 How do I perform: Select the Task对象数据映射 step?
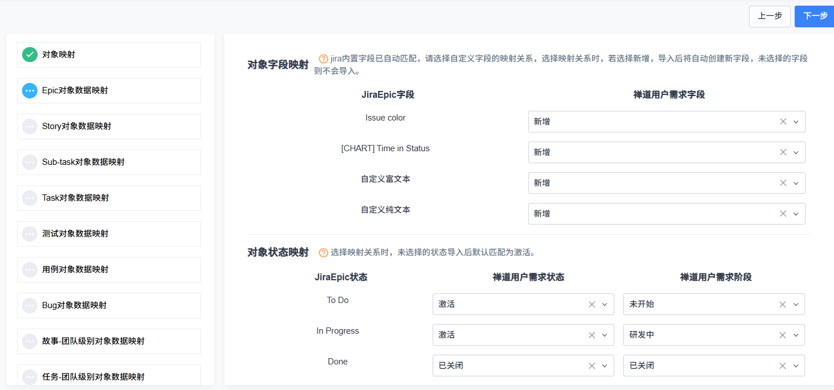[x=109, y=198]
